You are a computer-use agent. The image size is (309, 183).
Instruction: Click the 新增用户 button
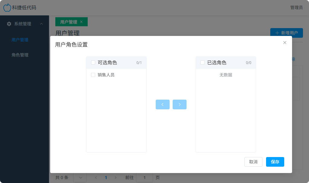click(286, 33)
